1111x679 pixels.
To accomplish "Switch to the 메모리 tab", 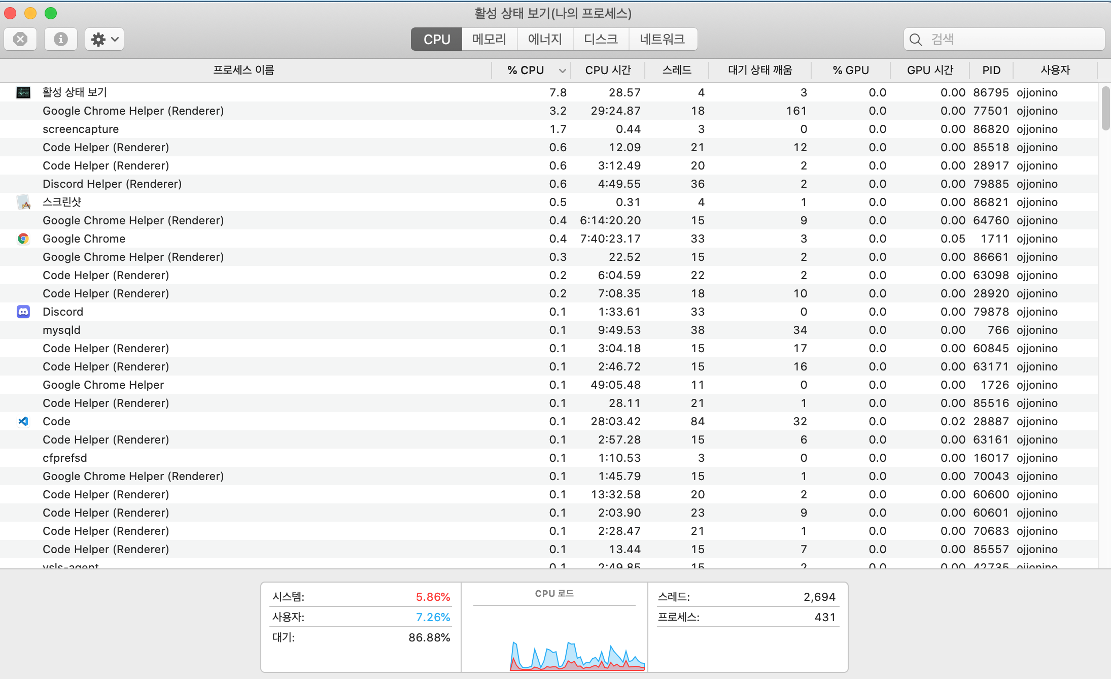I will (490, 39).
